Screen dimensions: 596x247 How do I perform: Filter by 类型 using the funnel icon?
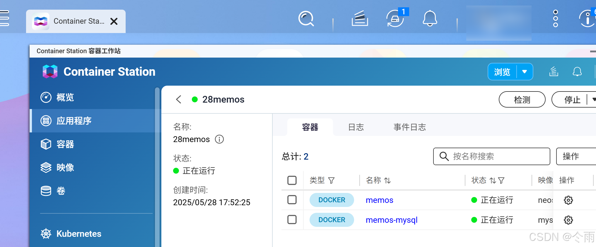[x=331, y=180]
